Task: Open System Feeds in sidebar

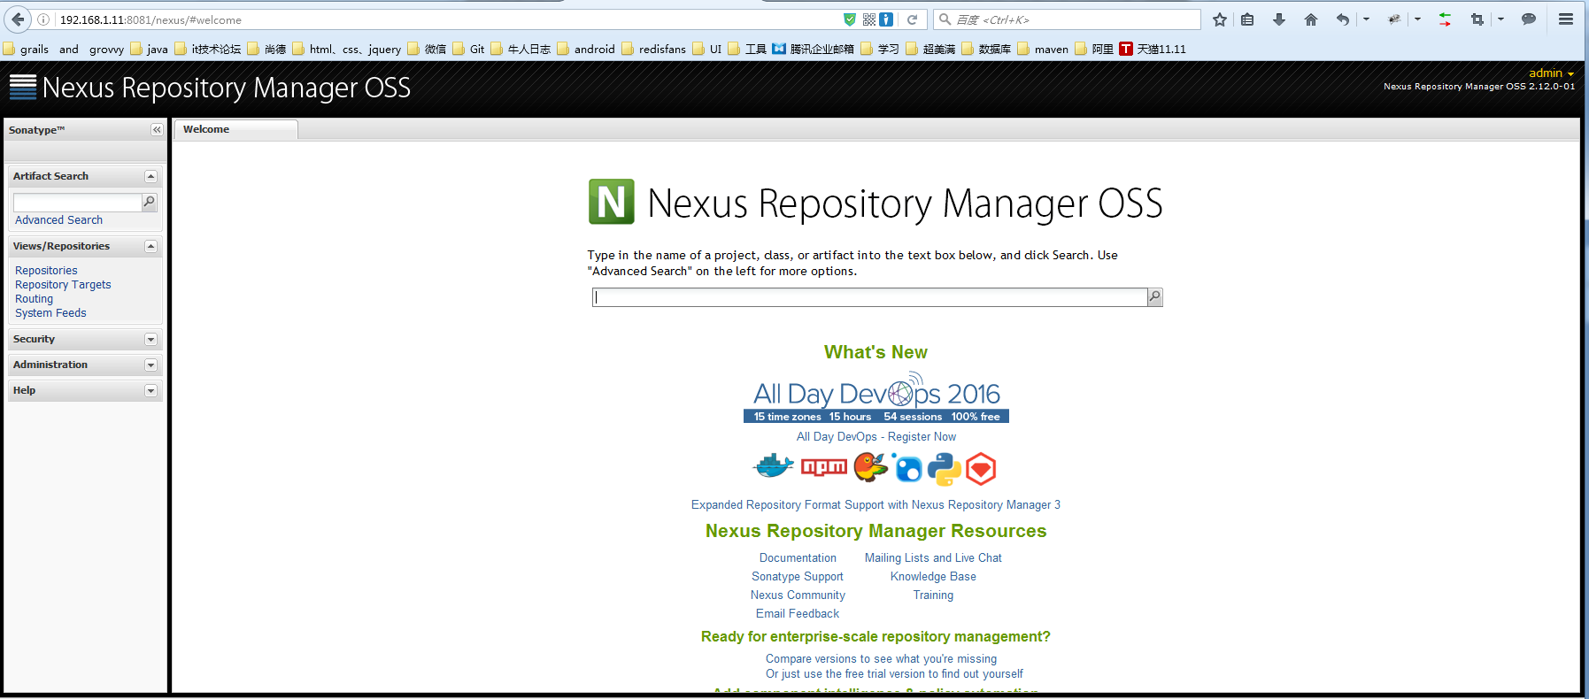Action: [50, 313]
